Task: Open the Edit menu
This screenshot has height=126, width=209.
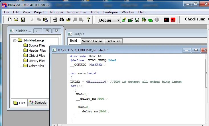Action: click(x=16, y=12)
